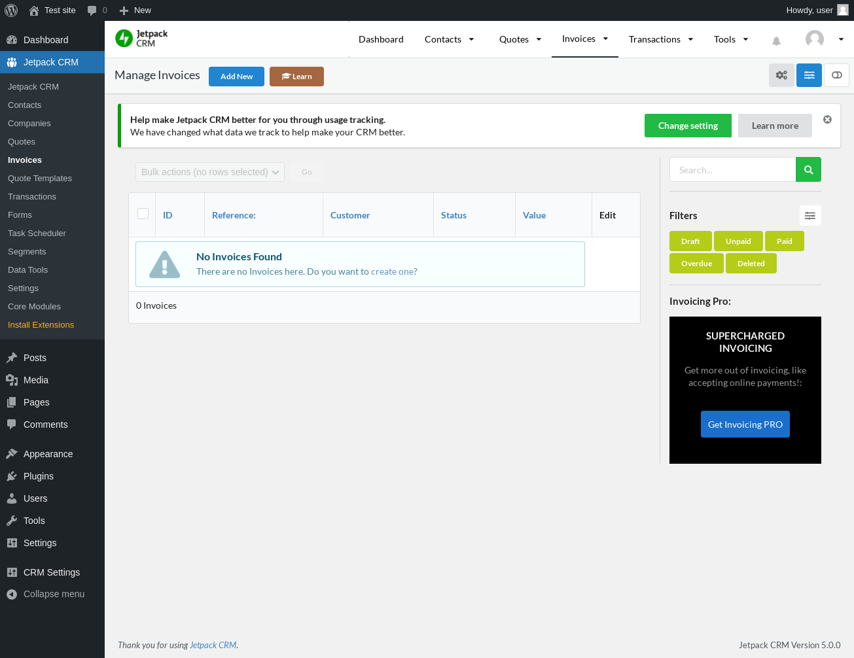Select Companies in the CRM sidebar

click(29, 124)
